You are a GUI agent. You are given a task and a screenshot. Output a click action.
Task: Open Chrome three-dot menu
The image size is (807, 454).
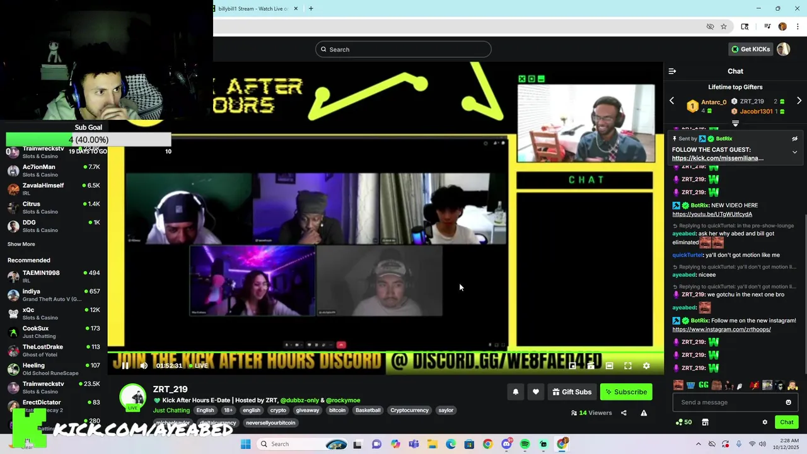click(x=798, y=26)
